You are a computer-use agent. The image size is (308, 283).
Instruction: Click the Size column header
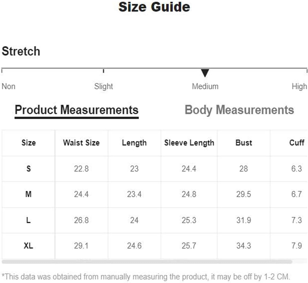[x=29, y=143]
